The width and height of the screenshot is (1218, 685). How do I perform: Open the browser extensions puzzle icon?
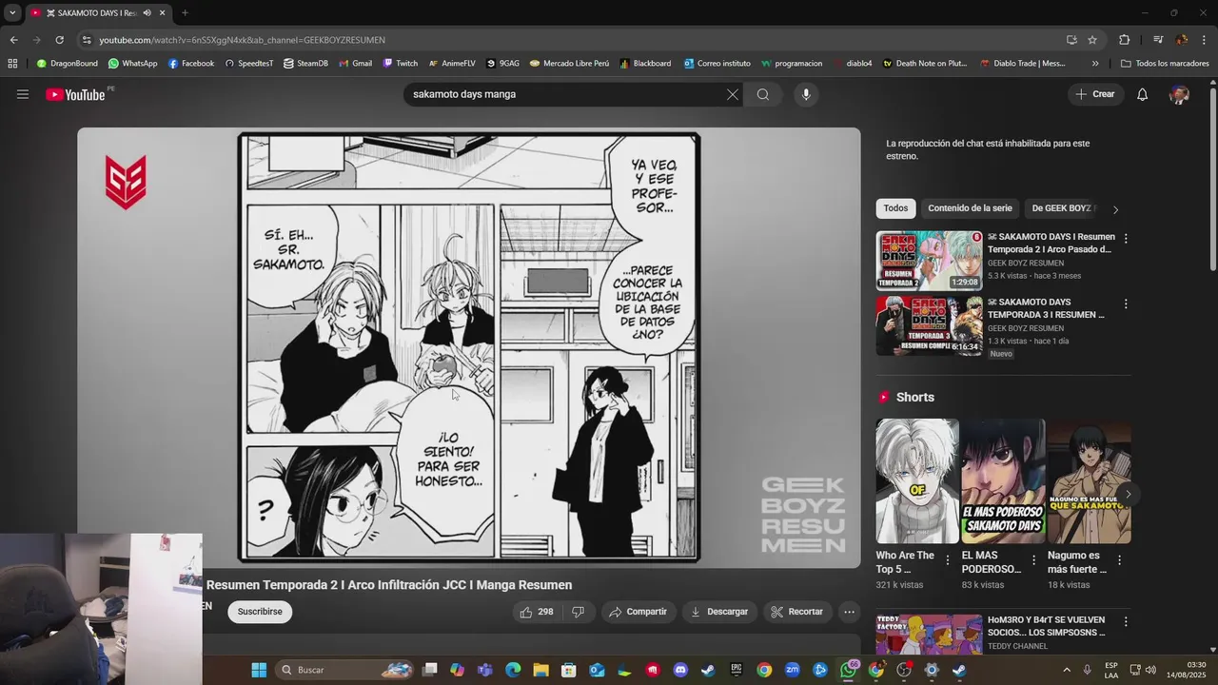[x=1124, y=40]
